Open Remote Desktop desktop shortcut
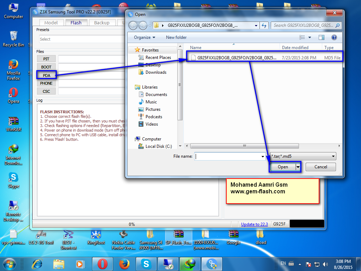Image resolution: width=361 pixels, height=271 pixels. click(x=13, y=211)
